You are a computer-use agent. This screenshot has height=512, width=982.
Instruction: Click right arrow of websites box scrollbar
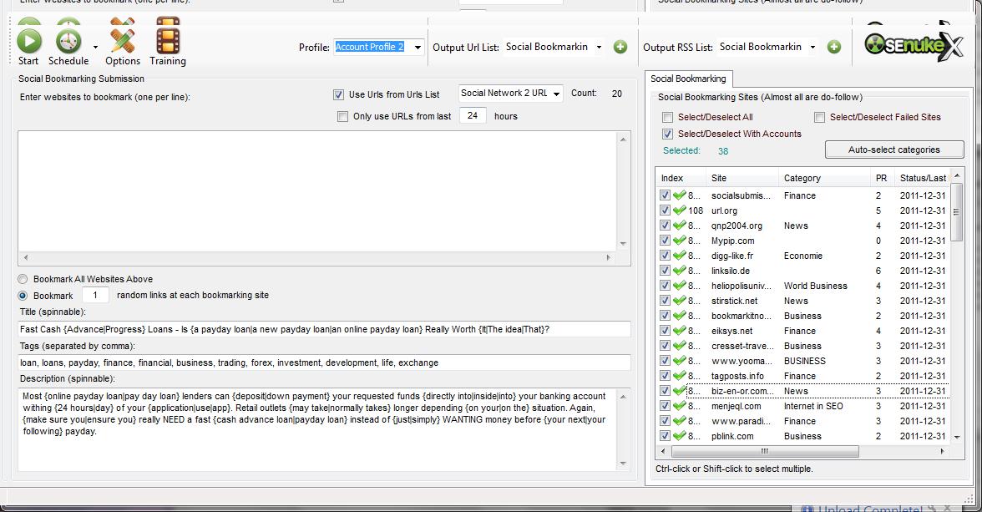(x=609, y=257)
